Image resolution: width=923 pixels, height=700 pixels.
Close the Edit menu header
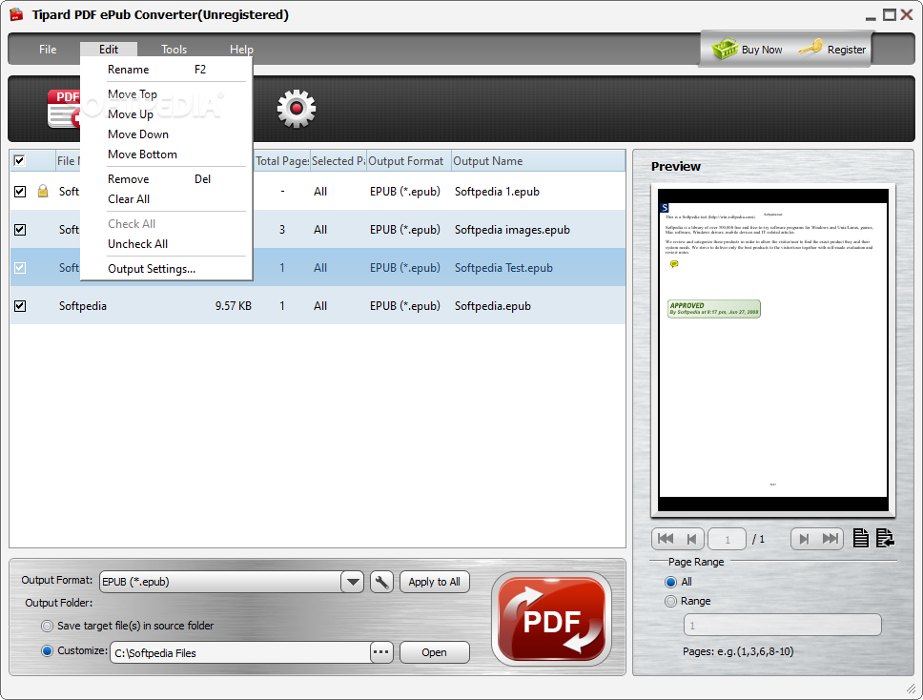click(x=109, y=50)
